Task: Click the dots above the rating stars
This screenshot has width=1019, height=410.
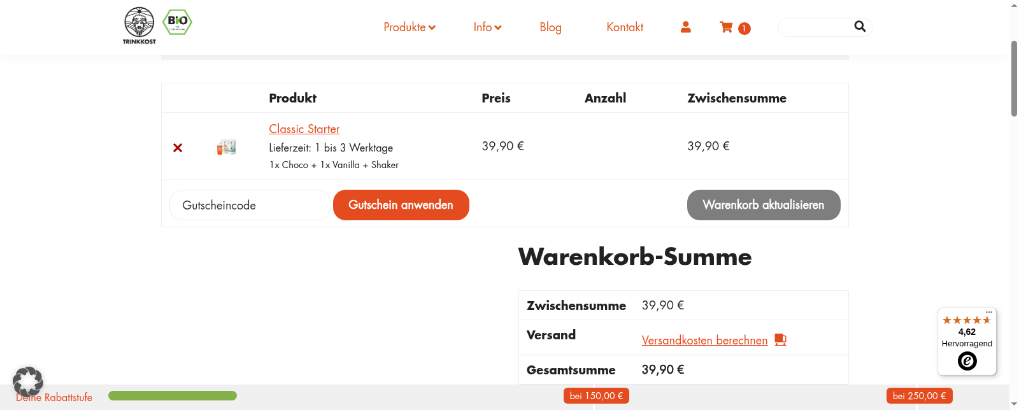Action: [x=988, y=311]
